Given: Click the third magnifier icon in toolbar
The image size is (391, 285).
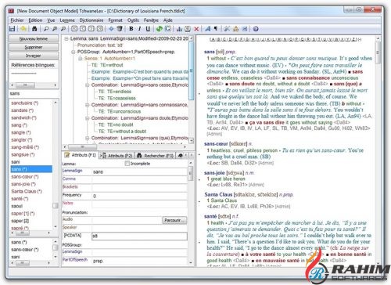Looking at the screenshot, I should pos(63,29).
